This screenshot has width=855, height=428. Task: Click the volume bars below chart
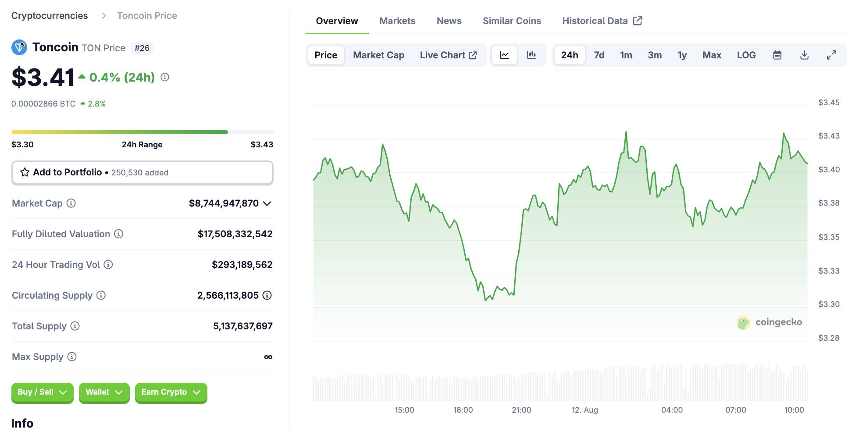[560, 382]
